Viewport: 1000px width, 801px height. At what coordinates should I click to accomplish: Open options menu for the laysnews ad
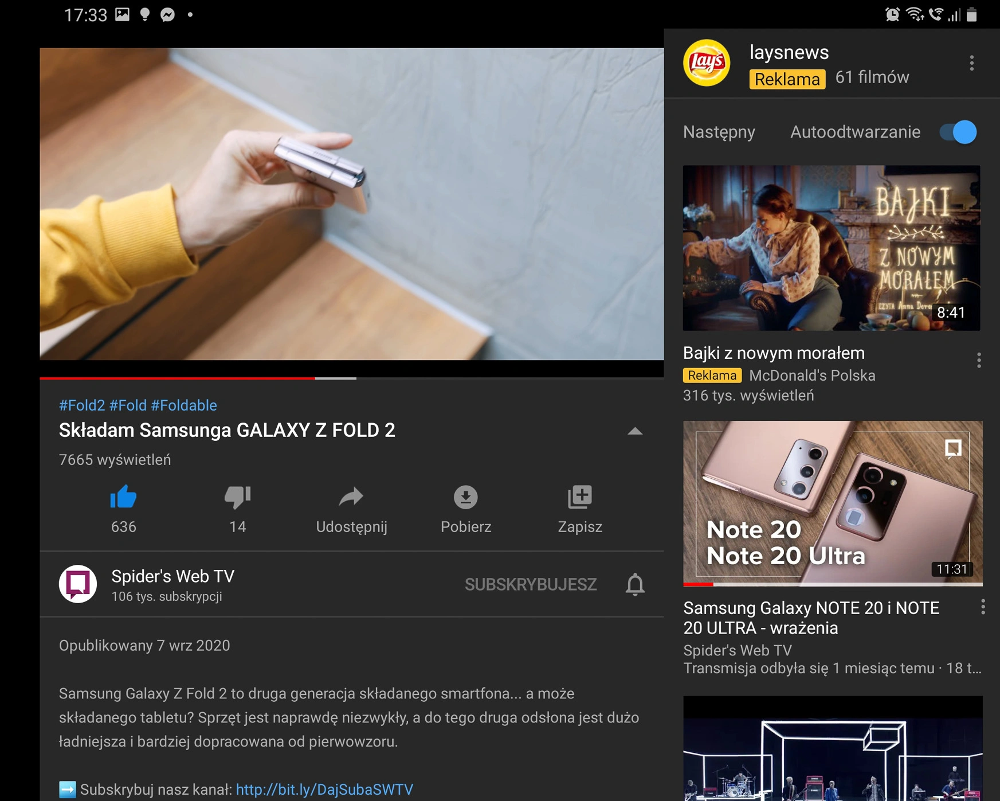(971, 63)
